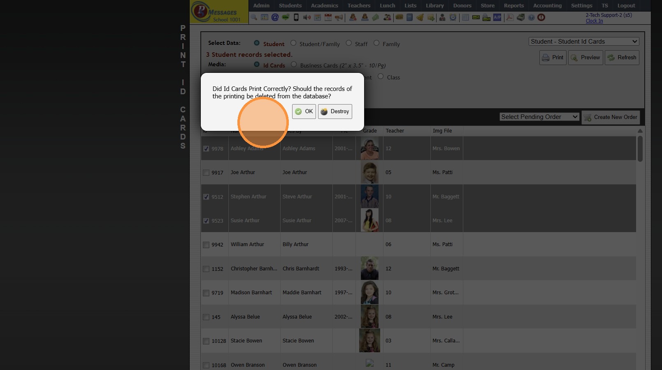Screen dimensions: 662x370
Task: Expand the Select Pending Order dropdown
Action: pyautogui.click(x=539, y=117)
